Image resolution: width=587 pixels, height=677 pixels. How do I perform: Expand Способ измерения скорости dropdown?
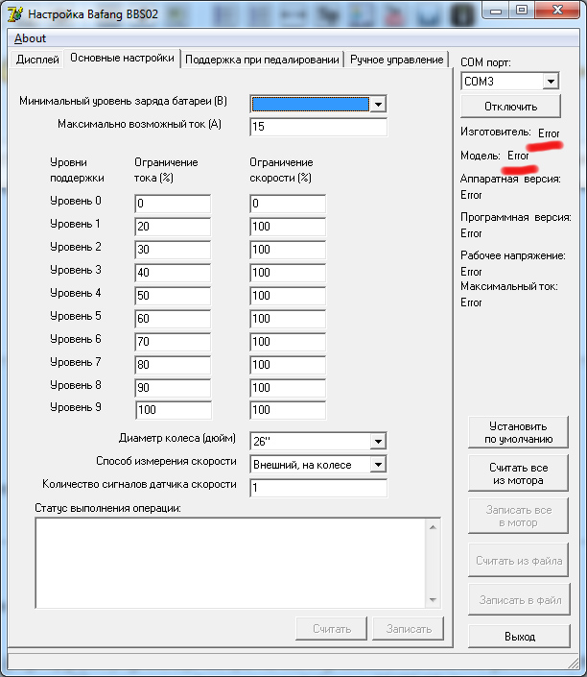(x=378, y=465)
